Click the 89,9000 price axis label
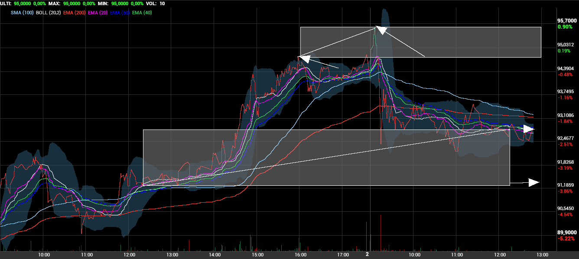 click(566, 232)
